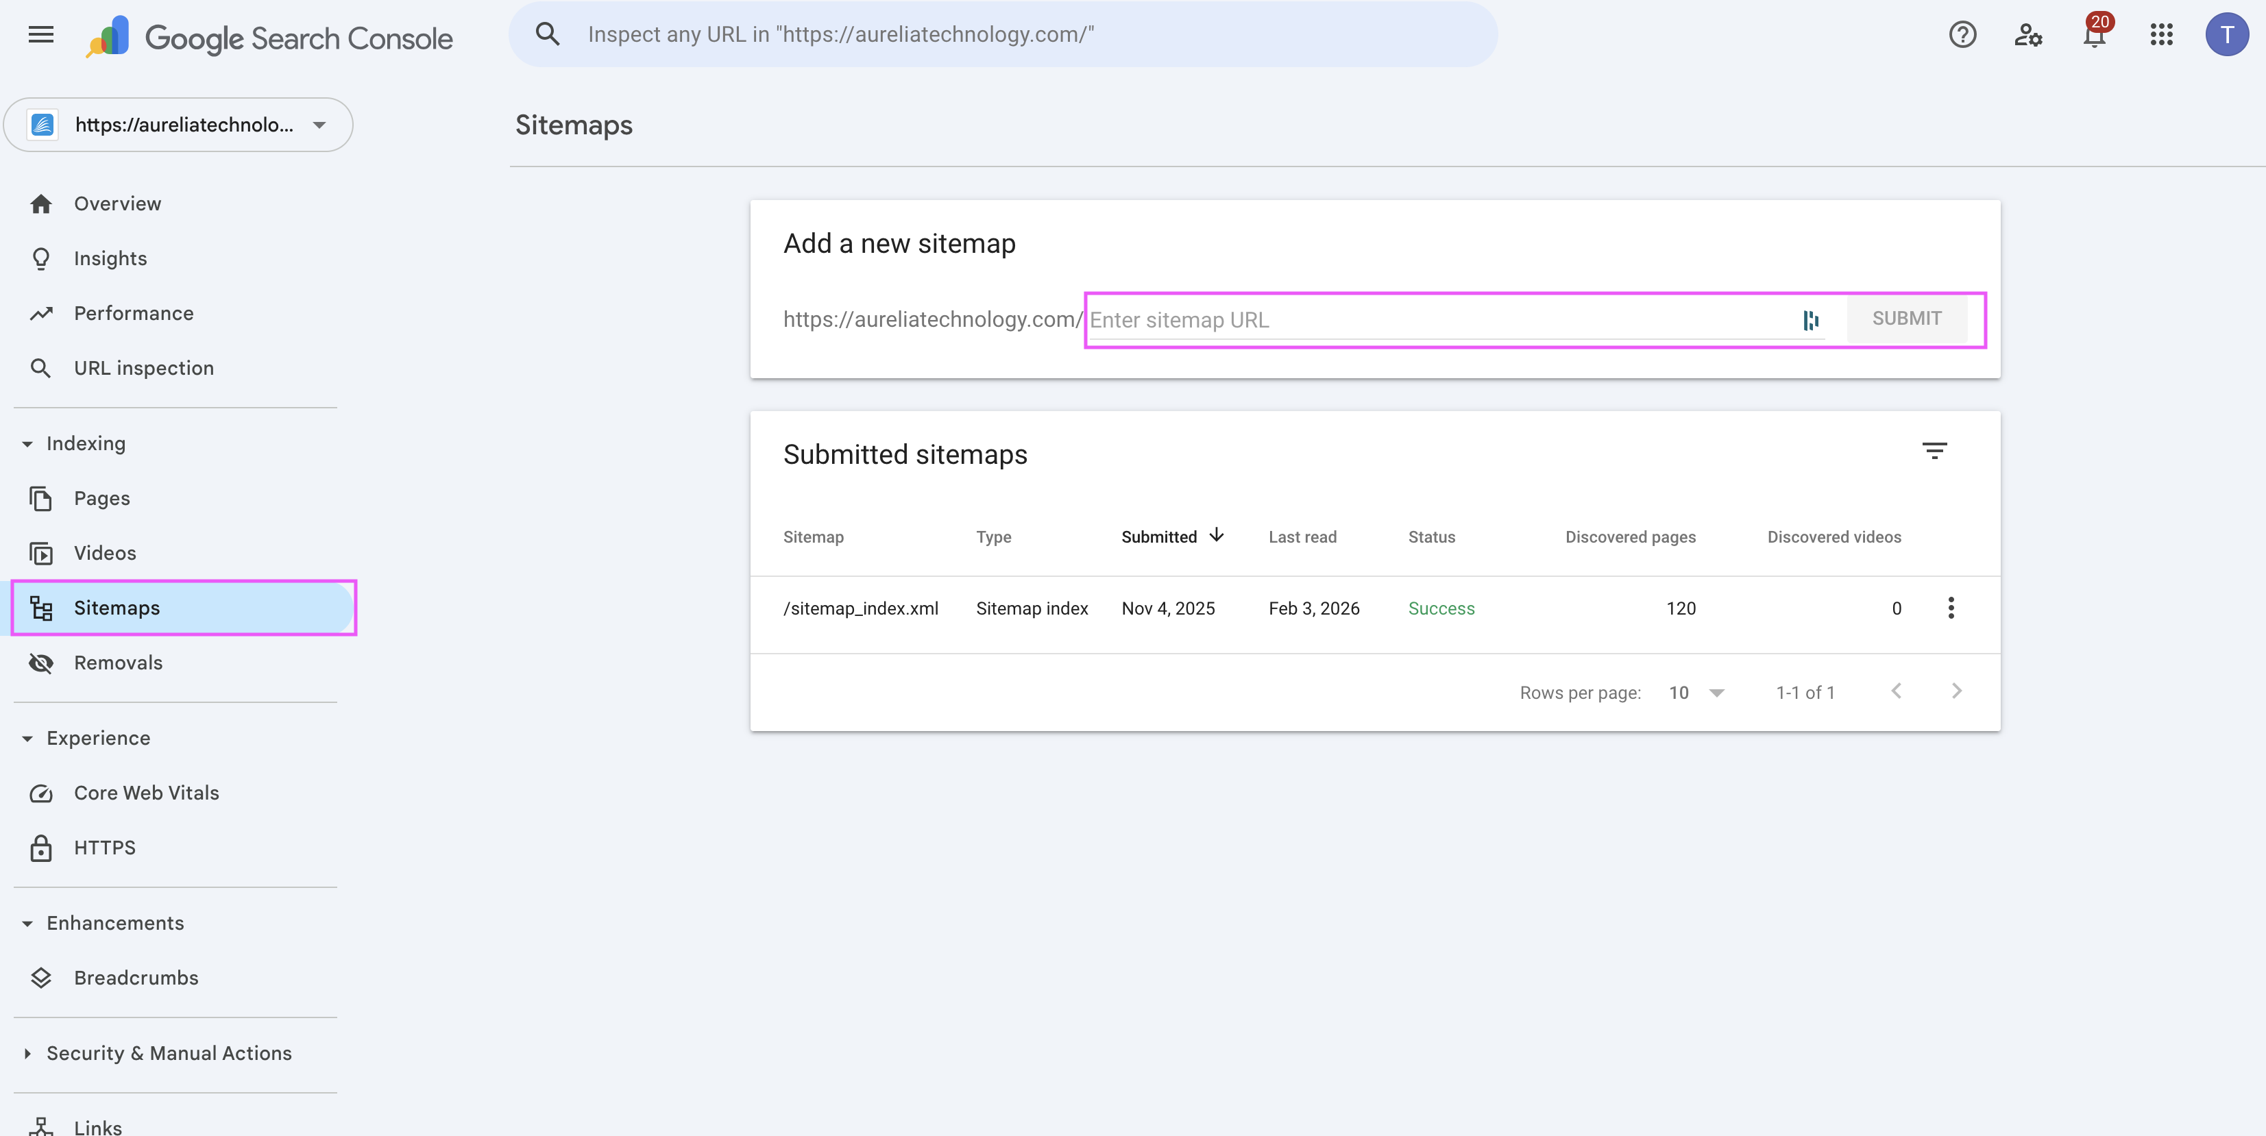
Task: Click the HTTPS lock icon
Action: (x=41, y=848)
